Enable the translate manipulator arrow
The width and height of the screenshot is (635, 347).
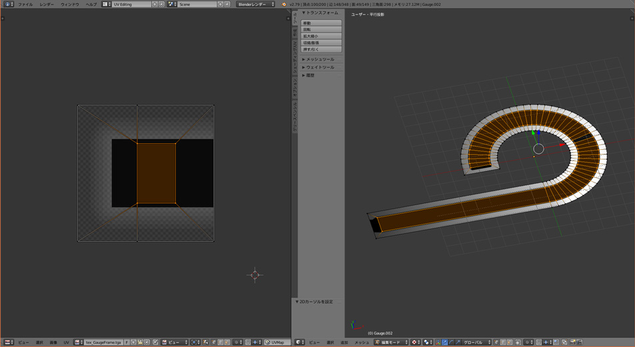[444, 342]
